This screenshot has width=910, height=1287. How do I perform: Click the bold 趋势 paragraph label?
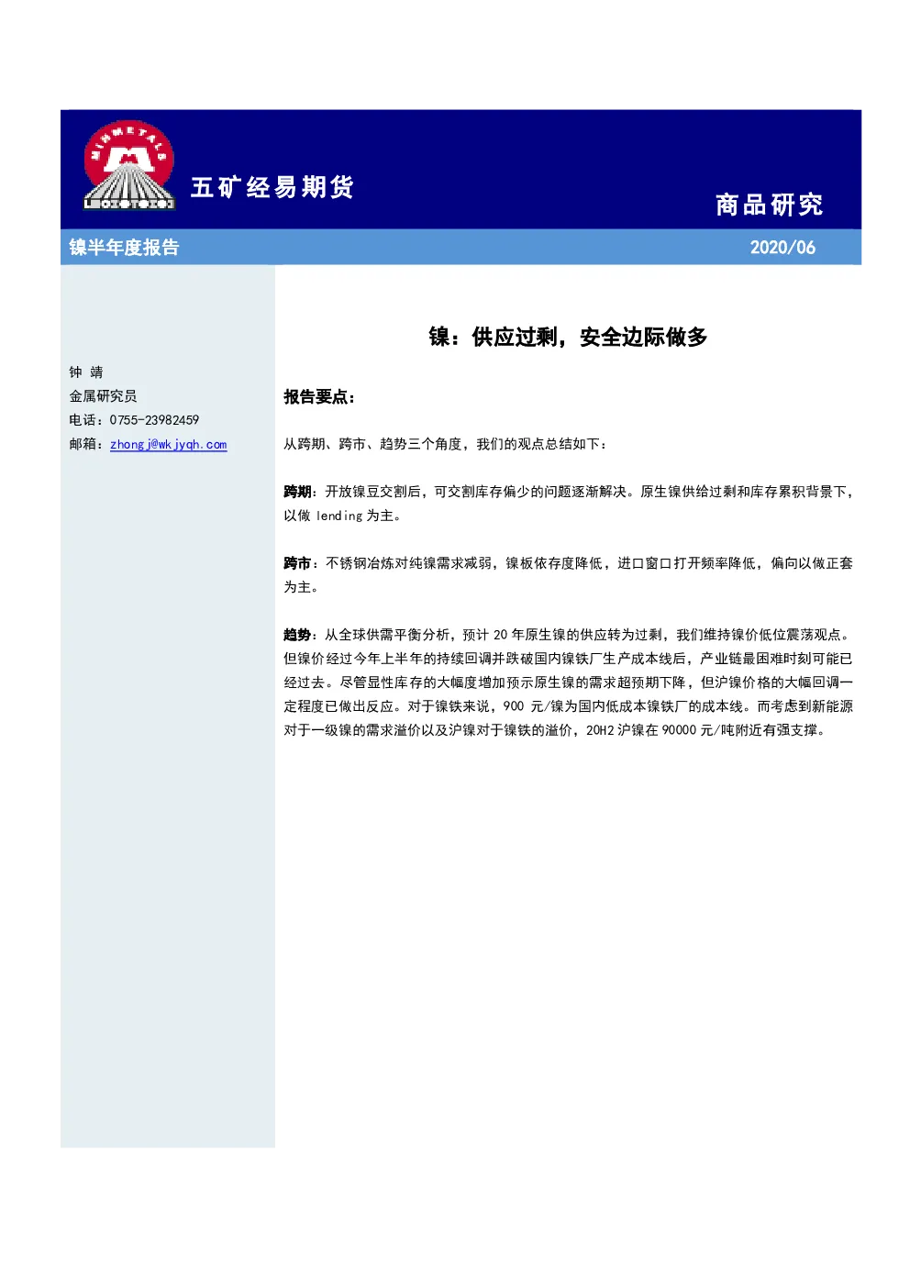pyautogui.click(x=297, y=635)
